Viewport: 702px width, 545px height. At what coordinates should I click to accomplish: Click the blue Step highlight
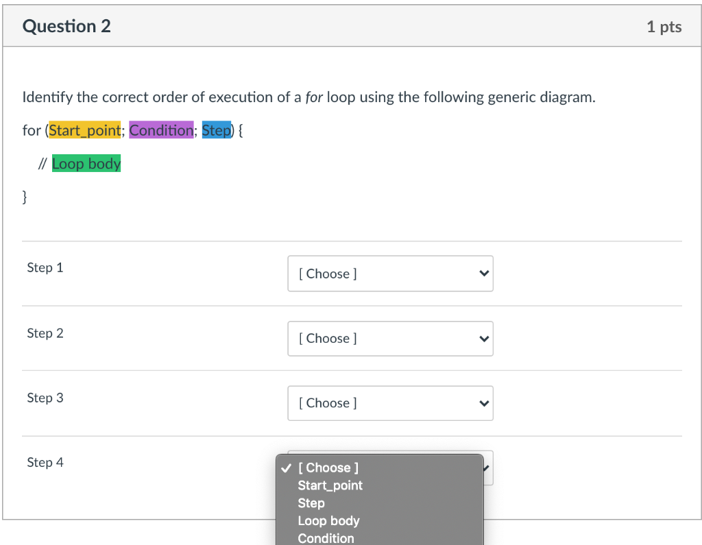(217, 130)
